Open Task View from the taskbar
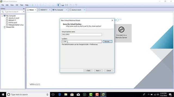Viewport: 174px width, 97px height. (x=53, y=95)
